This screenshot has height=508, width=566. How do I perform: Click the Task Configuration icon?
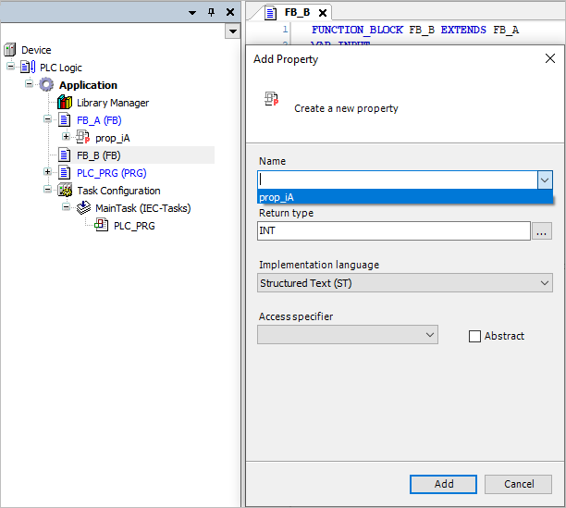coord(65,191)
